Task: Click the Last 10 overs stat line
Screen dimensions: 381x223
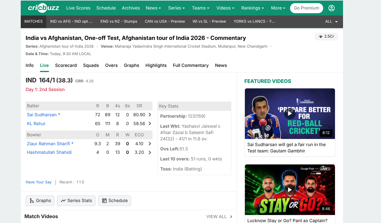Action: point(191,159)
